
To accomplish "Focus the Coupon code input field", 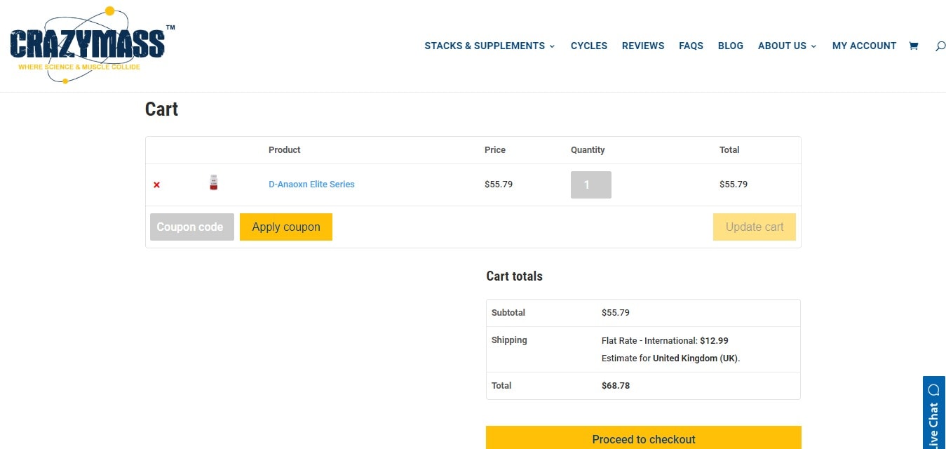I will (x=192, y=227).
